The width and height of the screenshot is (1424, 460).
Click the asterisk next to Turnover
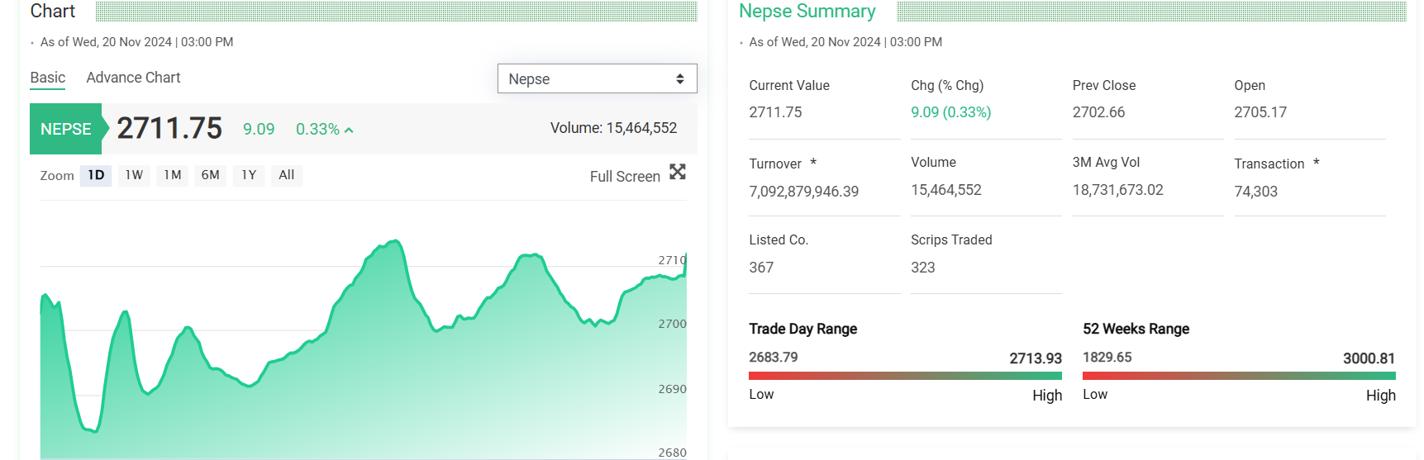coord(813,163)
